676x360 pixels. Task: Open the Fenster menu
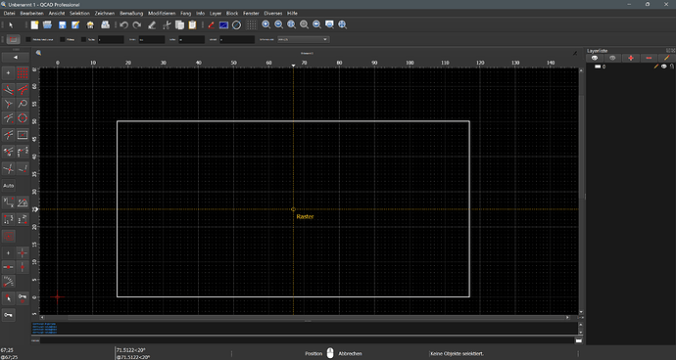(251, 14)
